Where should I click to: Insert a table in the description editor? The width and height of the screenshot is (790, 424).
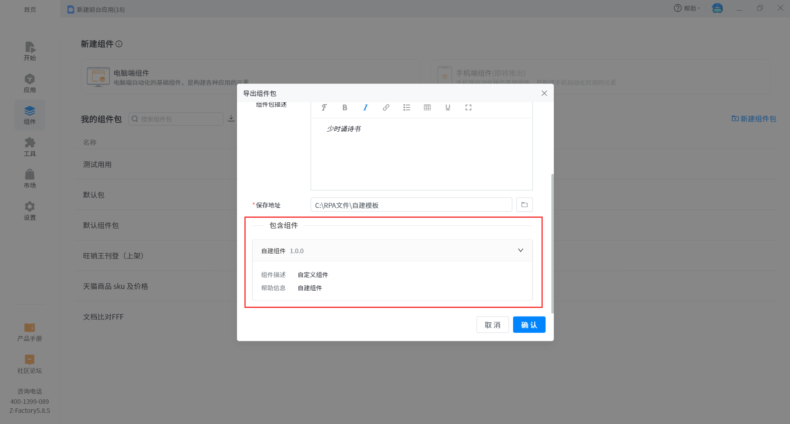point(427,107)
